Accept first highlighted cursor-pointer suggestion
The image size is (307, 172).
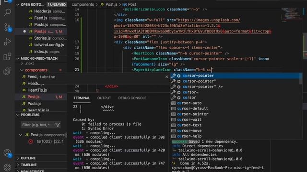click(x=235, y=75)
